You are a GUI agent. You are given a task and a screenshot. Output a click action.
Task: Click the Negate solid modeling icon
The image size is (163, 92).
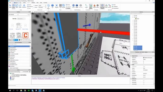77,6
